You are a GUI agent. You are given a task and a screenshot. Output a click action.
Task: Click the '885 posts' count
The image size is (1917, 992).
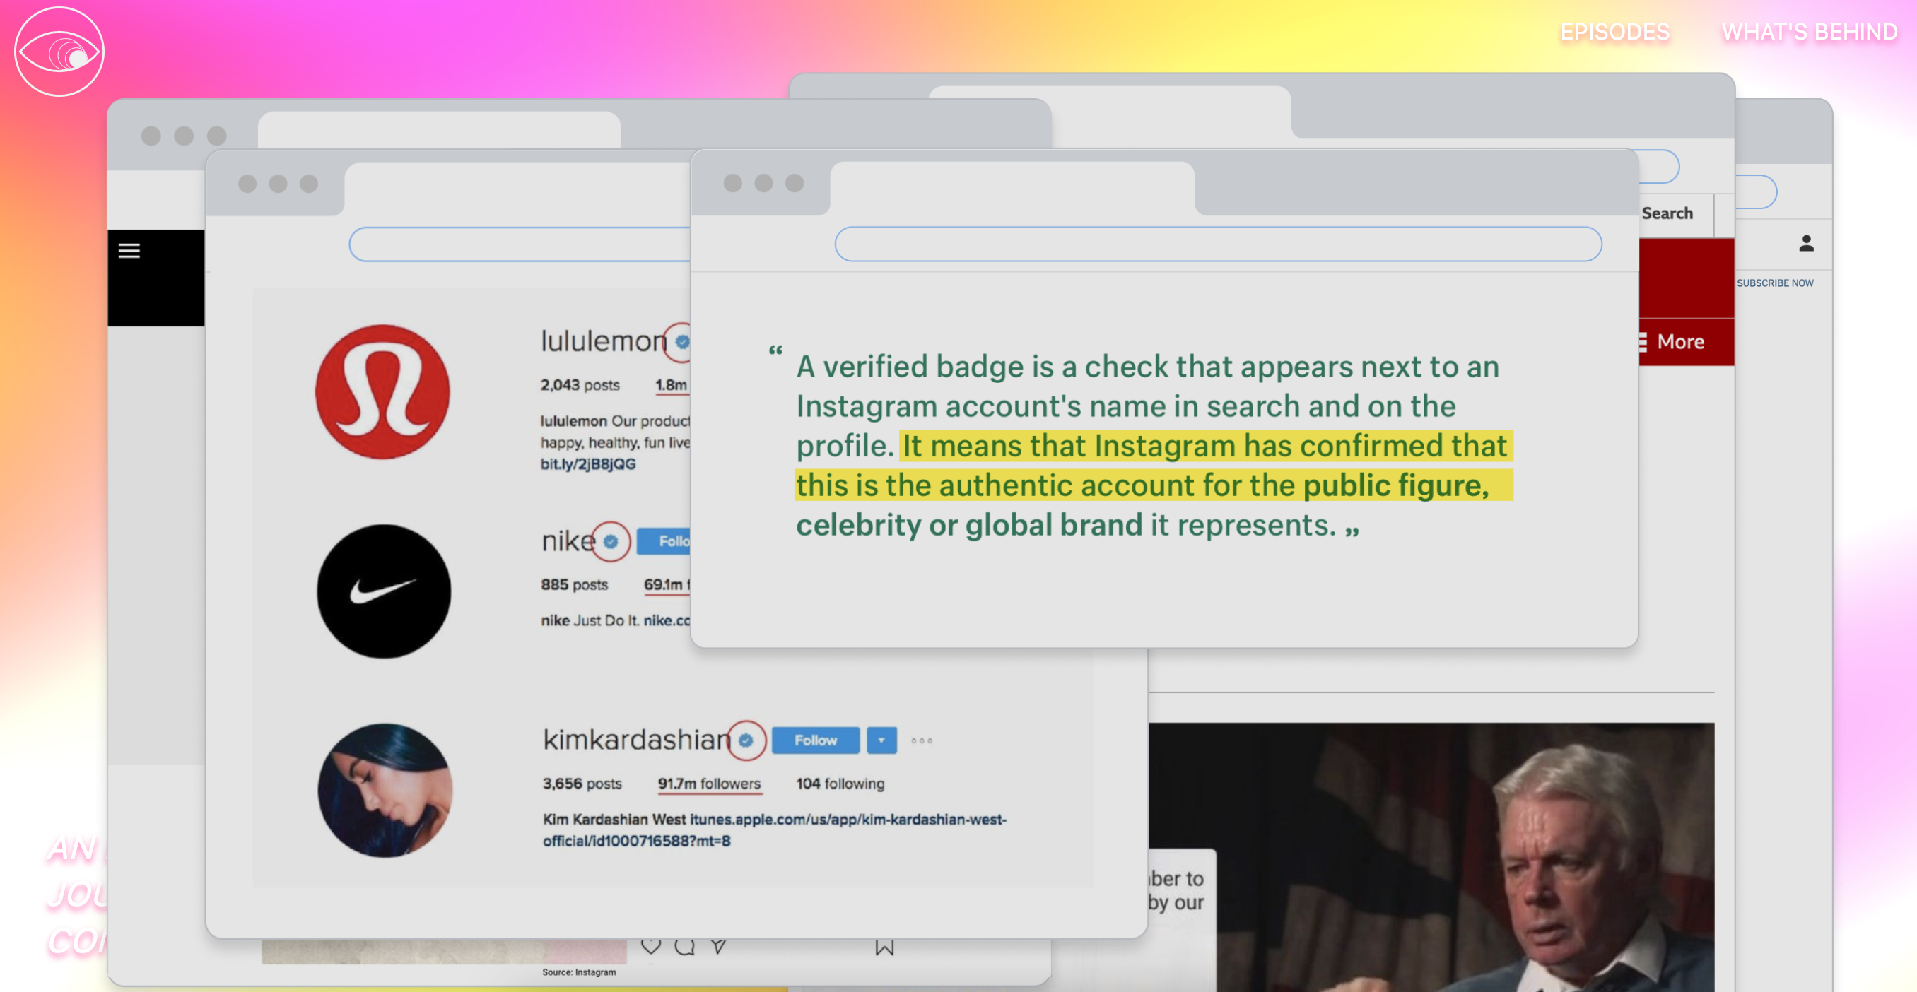pos(575,584)
